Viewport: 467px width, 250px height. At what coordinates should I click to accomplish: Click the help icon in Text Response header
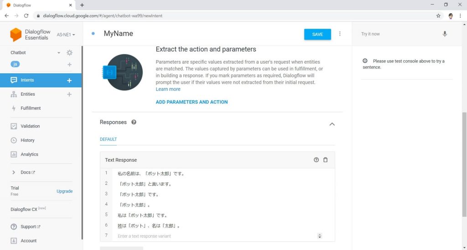(316, 160)
